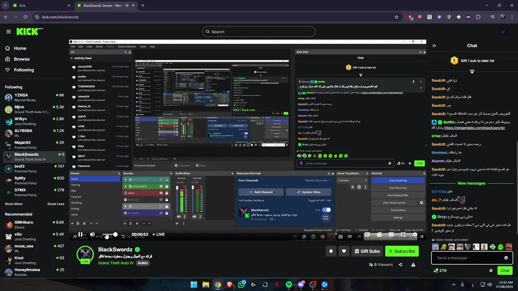518x291 pixels.
Task: Reload the page in browser
Action: click(x=25, y=17)
